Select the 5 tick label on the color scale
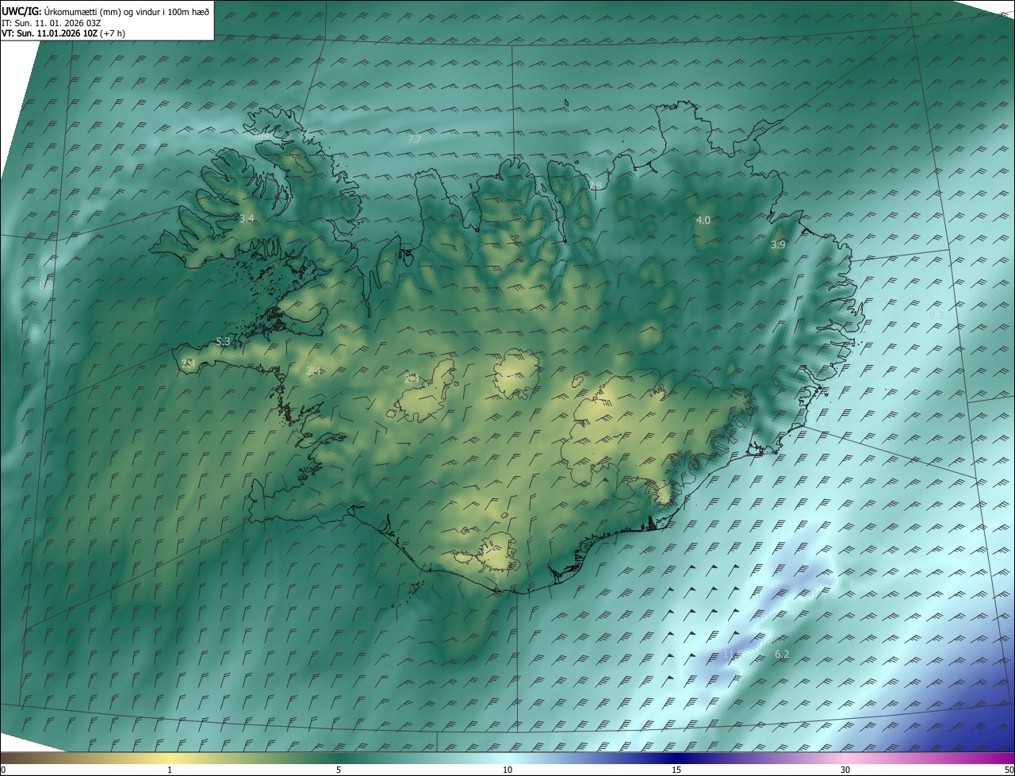The height and width of the screenshot is (776, 1015). pos(339,770)
